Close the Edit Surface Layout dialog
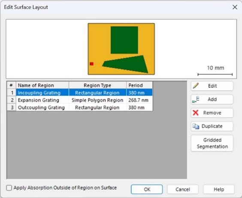 [235, 7]
